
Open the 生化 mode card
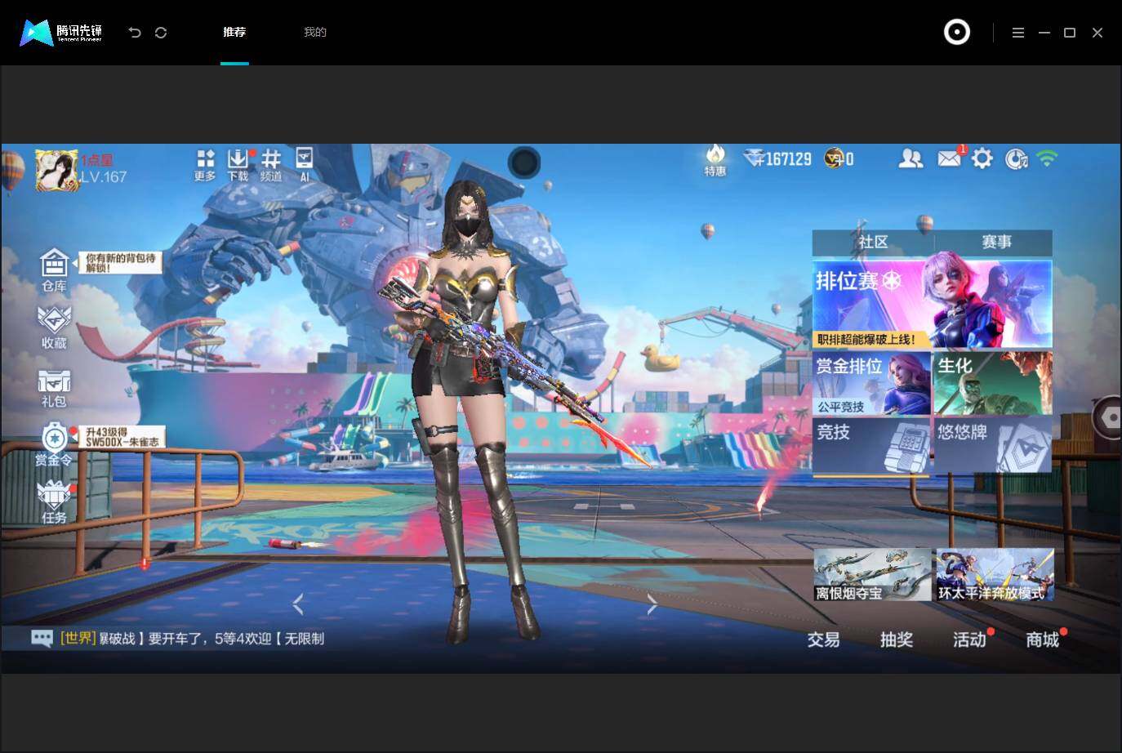pyautogui.click(x=993, y=383)
